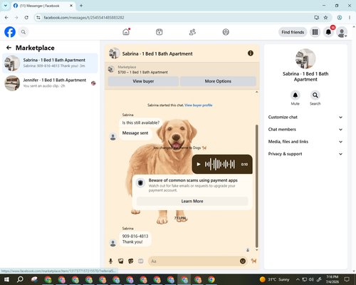
Task: Reload the browser page
Action: (x=26, y=18)
